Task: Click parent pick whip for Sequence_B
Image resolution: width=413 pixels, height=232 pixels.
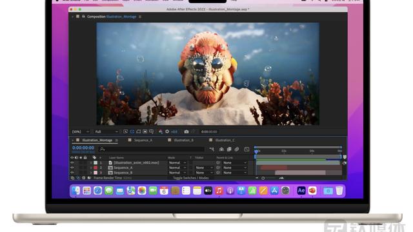Action: point(218,173)
